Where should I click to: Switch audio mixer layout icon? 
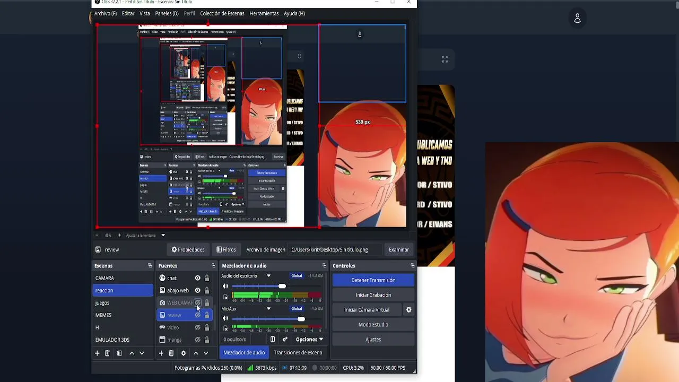273,340
